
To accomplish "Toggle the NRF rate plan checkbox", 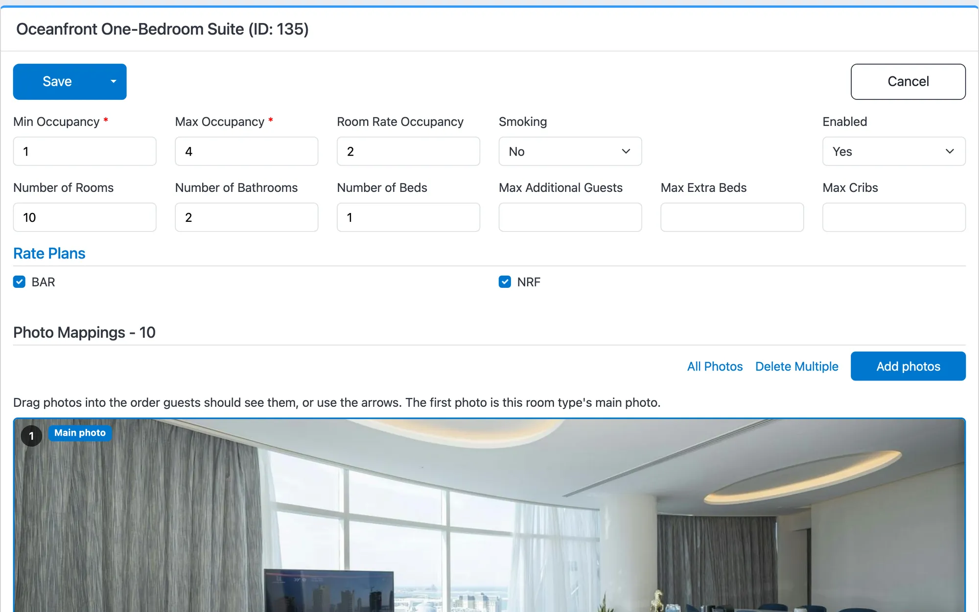I will (x=505, y=282).
